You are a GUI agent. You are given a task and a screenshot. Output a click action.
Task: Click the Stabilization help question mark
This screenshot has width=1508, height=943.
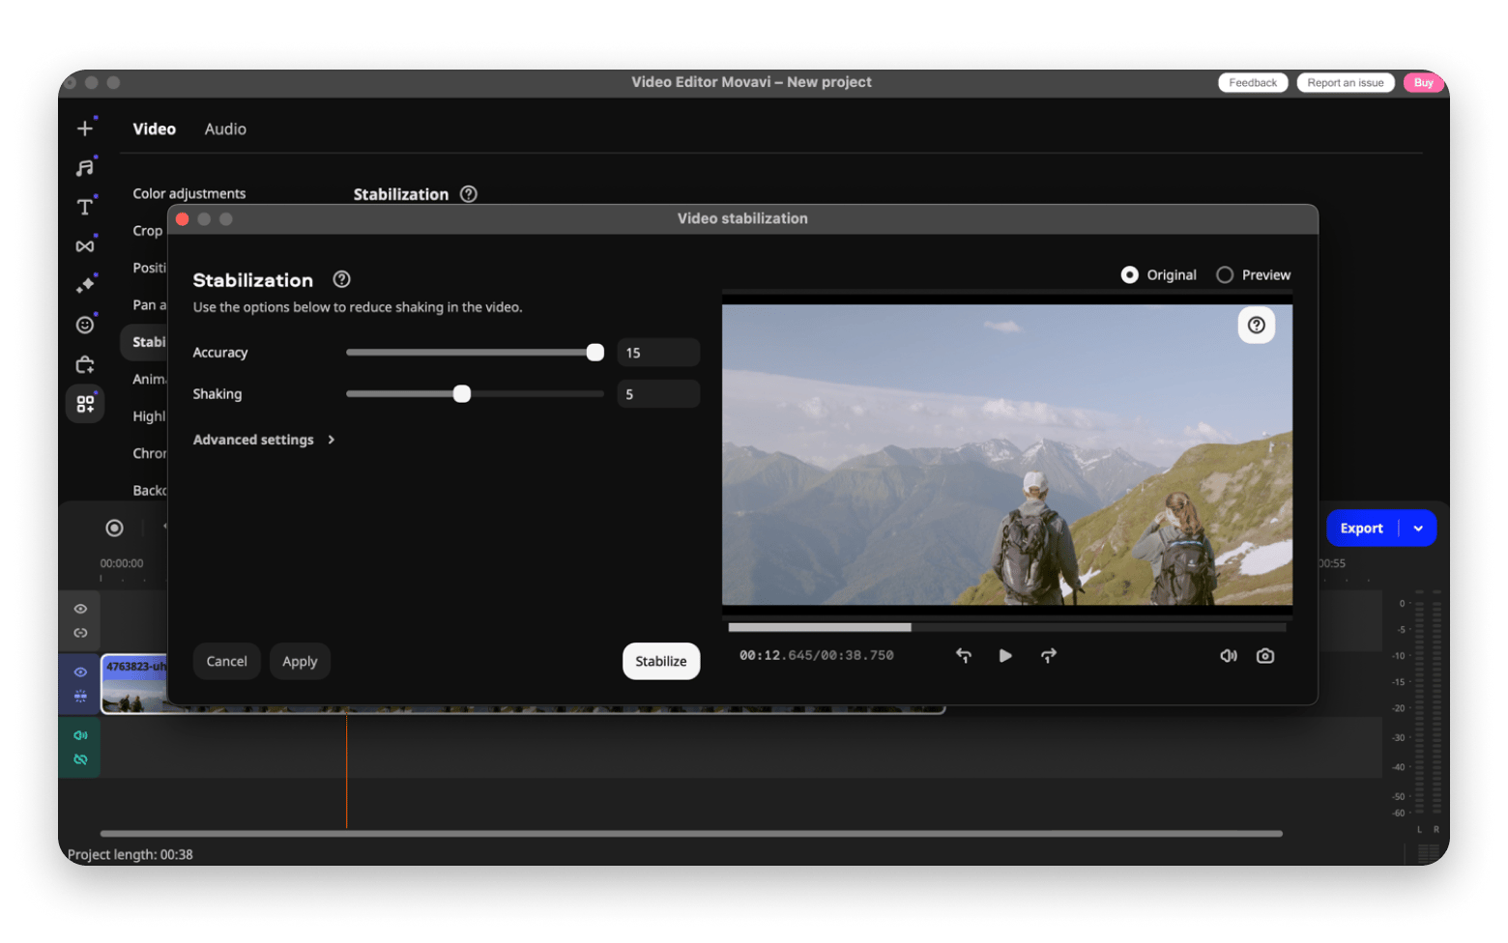[x=341, y=279]
